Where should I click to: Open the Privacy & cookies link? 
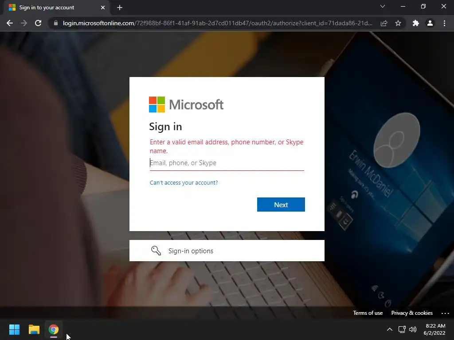tap(412, 313)
